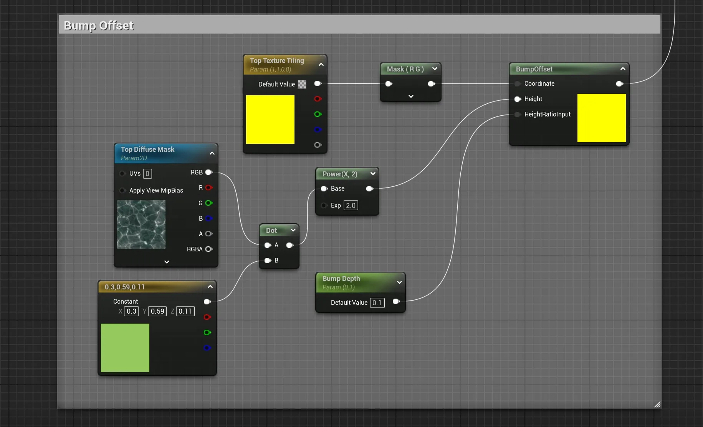
Task: Click the BumpOffset HeightRatioInput pin
Action: (x=518, y=115)
